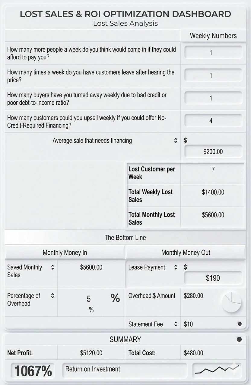
Task: Toggle the dot in the Summary header
Action: 239,339
